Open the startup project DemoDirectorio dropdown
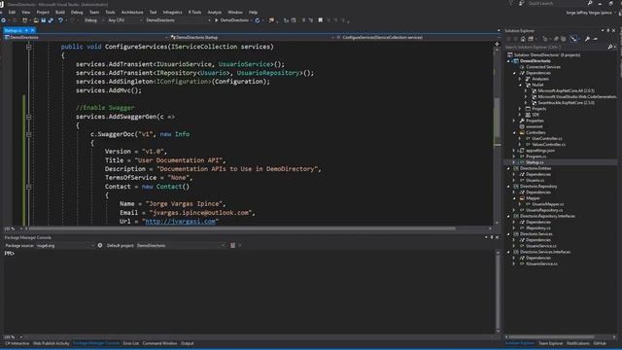 [x=178, y=20]
